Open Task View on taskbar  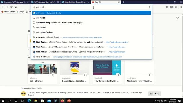pyautogui.click(x=22, y=101)
